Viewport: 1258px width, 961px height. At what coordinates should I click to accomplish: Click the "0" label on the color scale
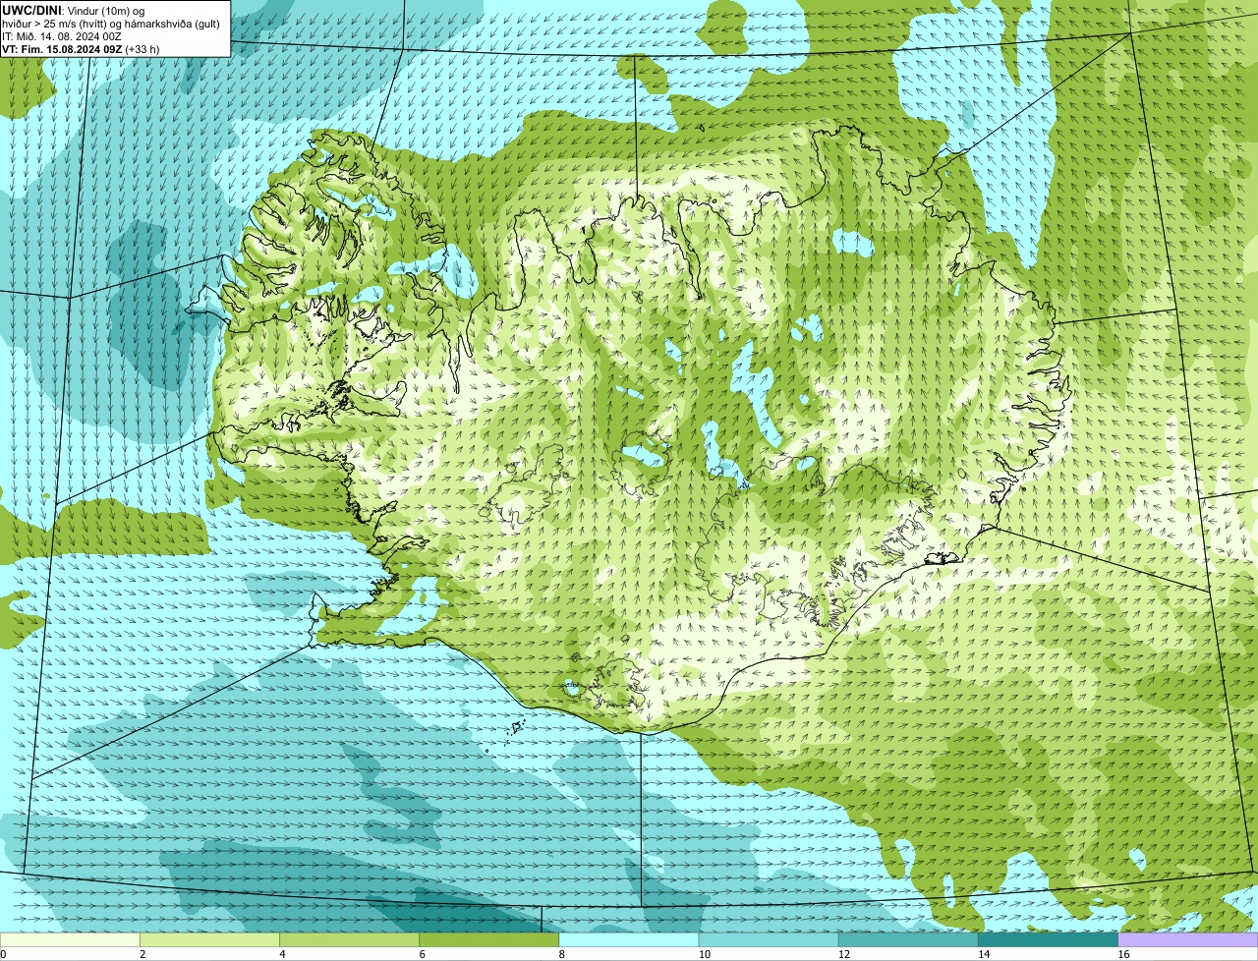click(x=3, y=954)
